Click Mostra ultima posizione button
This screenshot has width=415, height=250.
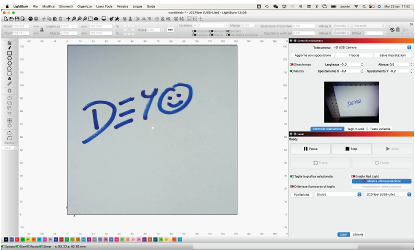tap(381, 181)
